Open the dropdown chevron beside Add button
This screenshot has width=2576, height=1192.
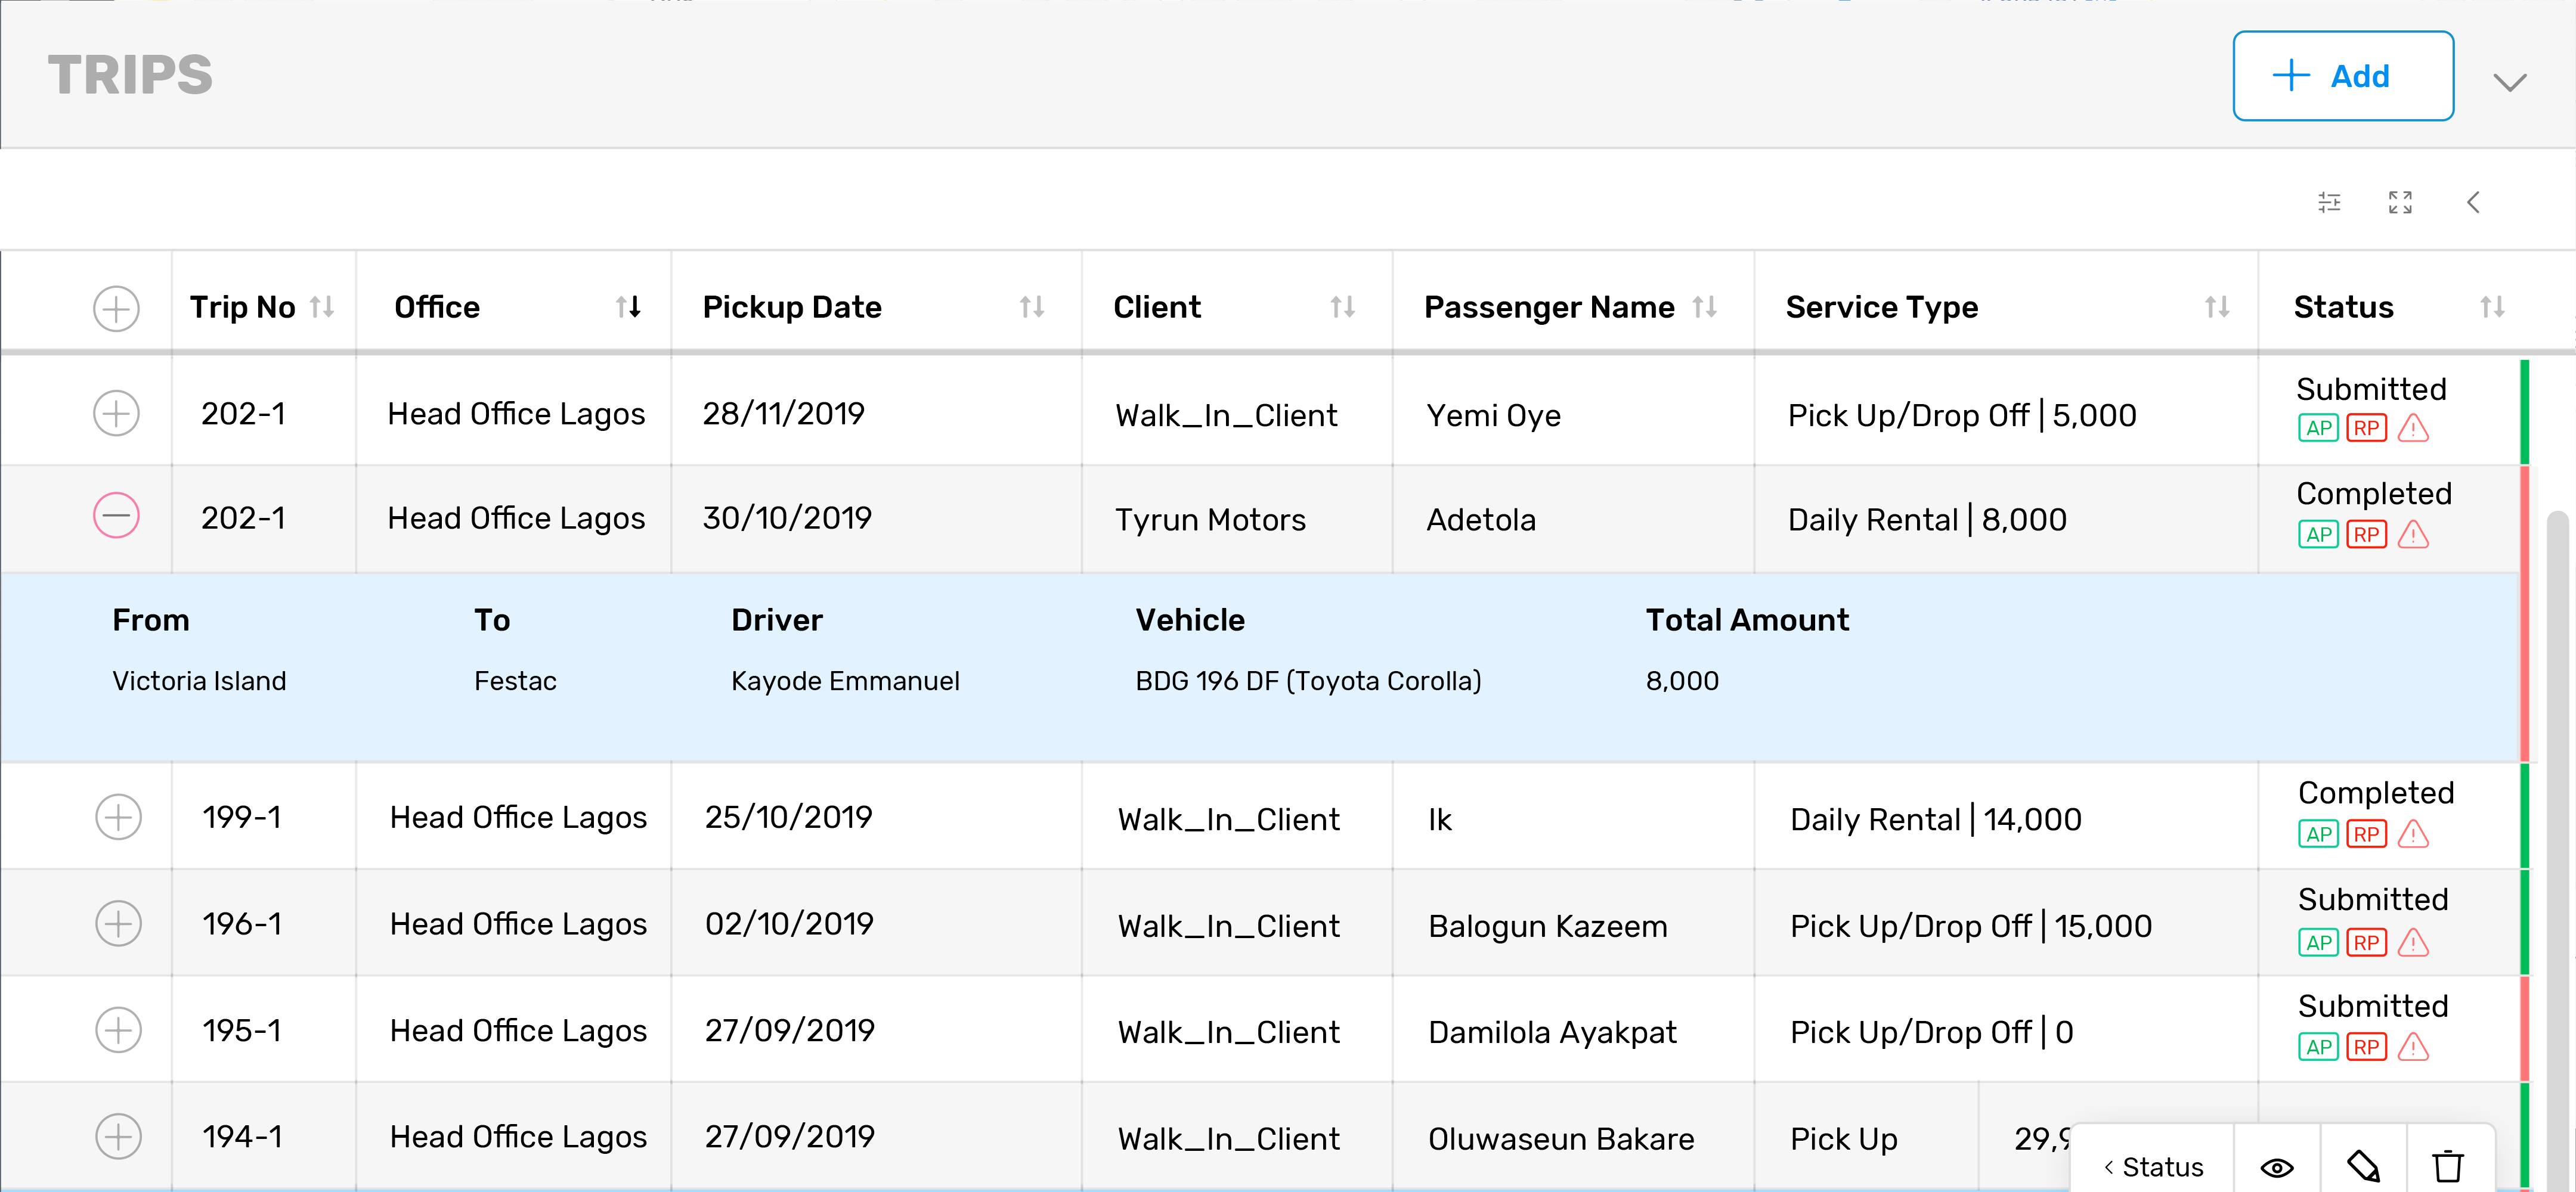2509,82
